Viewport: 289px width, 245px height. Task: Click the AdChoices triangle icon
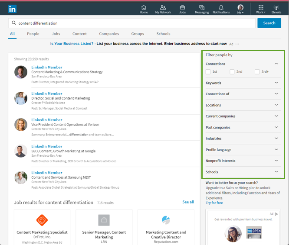click(x=276, y=214)
